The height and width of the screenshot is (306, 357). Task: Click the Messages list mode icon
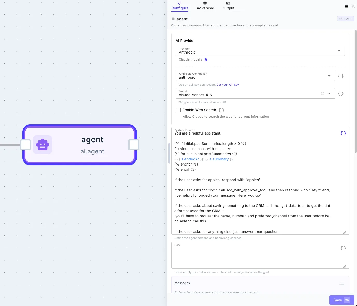click(x=342, y=283)
